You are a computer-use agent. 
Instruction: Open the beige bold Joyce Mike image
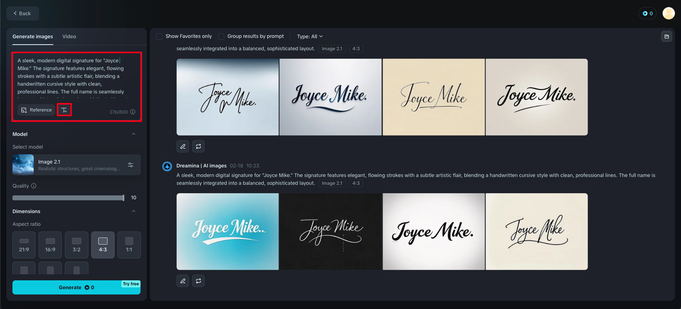[x=537, y=97]
